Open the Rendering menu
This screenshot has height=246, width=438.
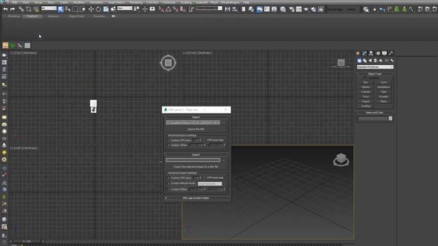136,2
